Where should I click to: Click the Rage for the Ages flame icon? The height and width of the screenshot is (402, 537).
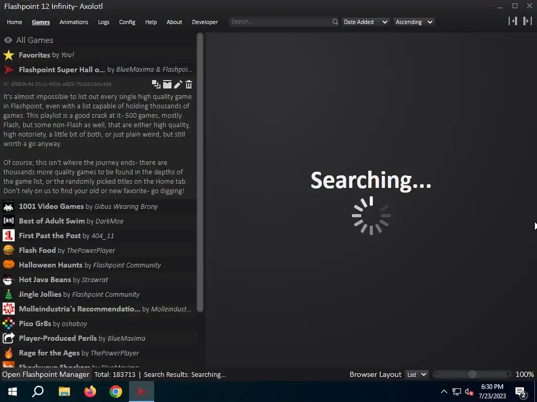pos(8,353)
